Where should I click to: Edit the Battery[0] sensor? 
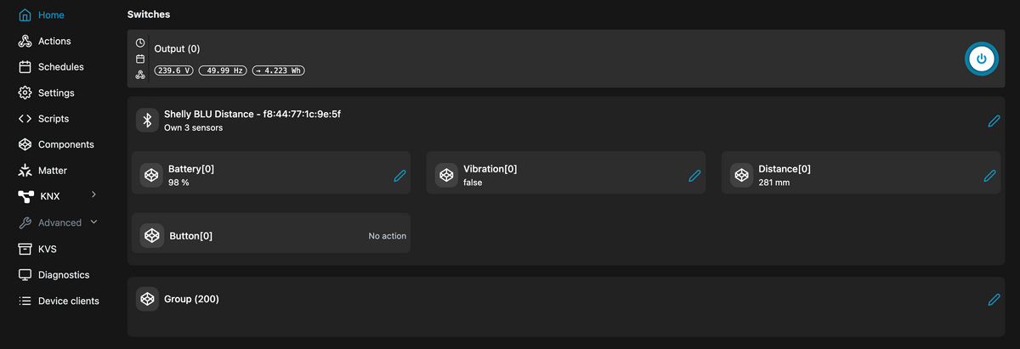399,176
